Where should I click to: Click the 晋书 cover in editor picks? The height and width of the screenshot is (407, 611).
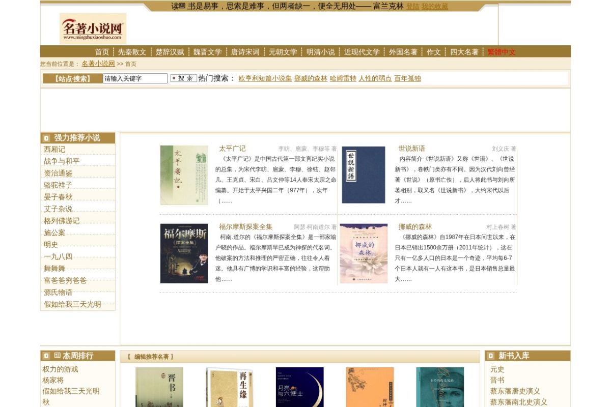click(x=159, y=387)
